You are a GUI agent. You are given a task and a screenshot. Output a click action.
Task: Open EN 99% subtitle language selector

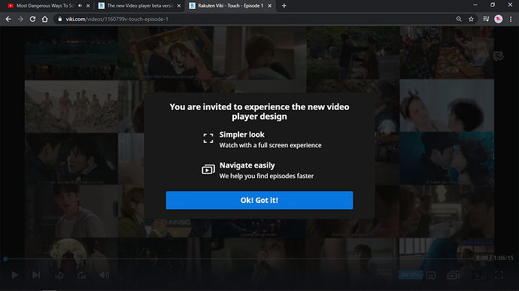point(411,274)
